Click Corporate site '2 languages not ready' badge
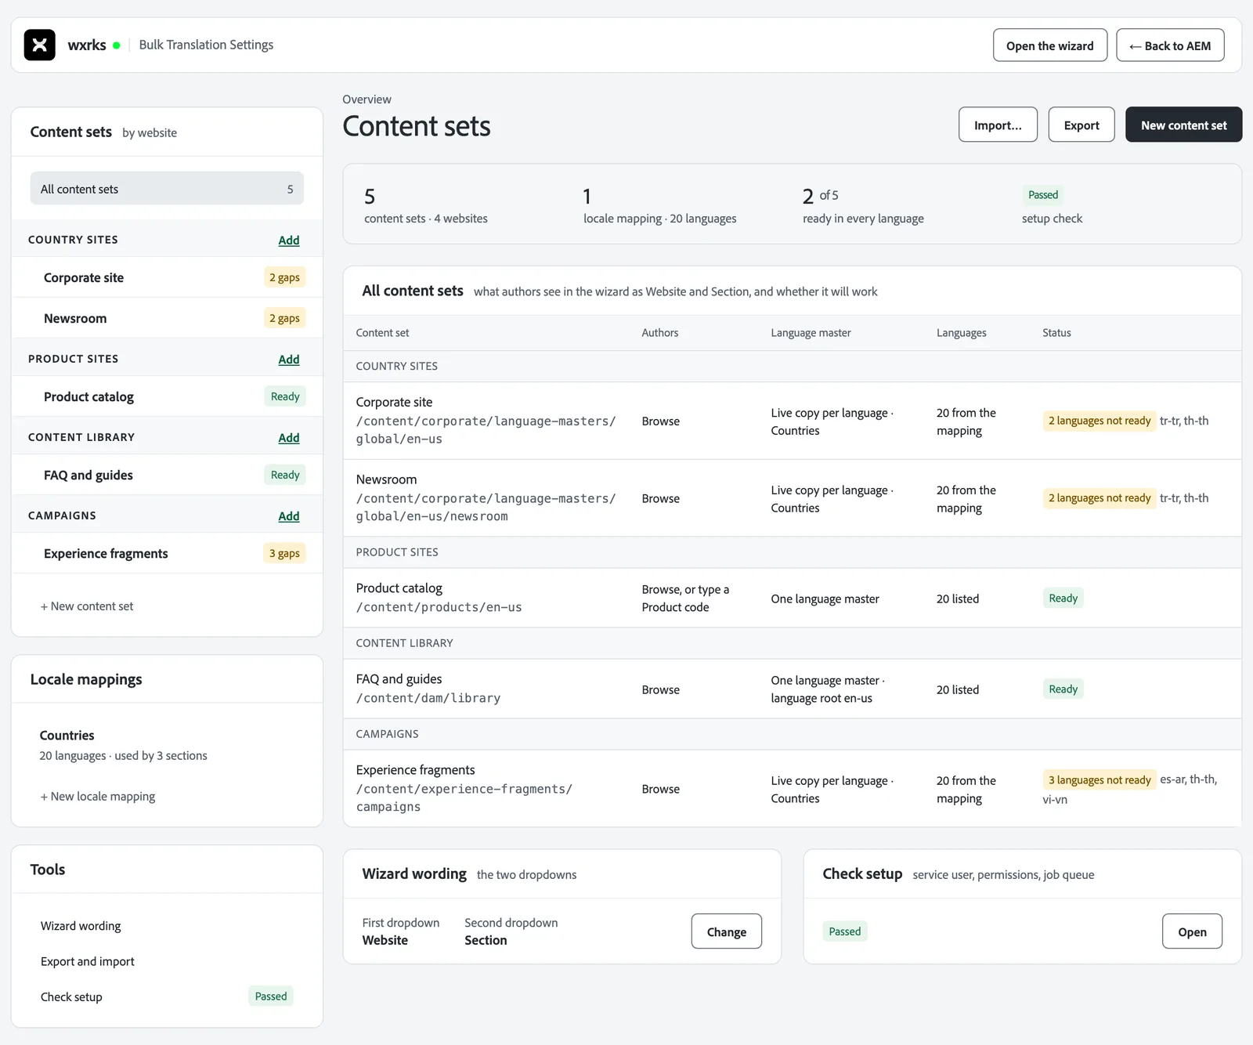Image resolution: width=1253 pixels, height=1045 pixels. [1100, 421]
